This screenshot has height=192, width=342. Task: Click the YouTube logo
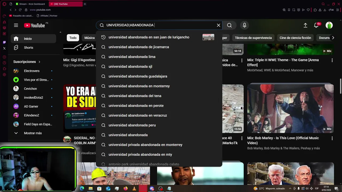[35, 25]
